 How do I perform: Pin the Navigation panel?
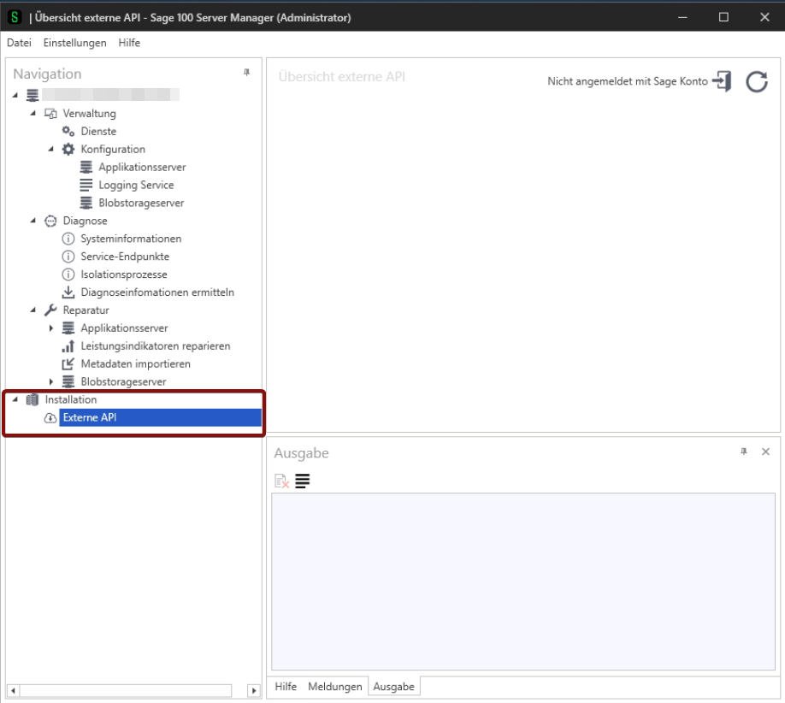[247, 73]
